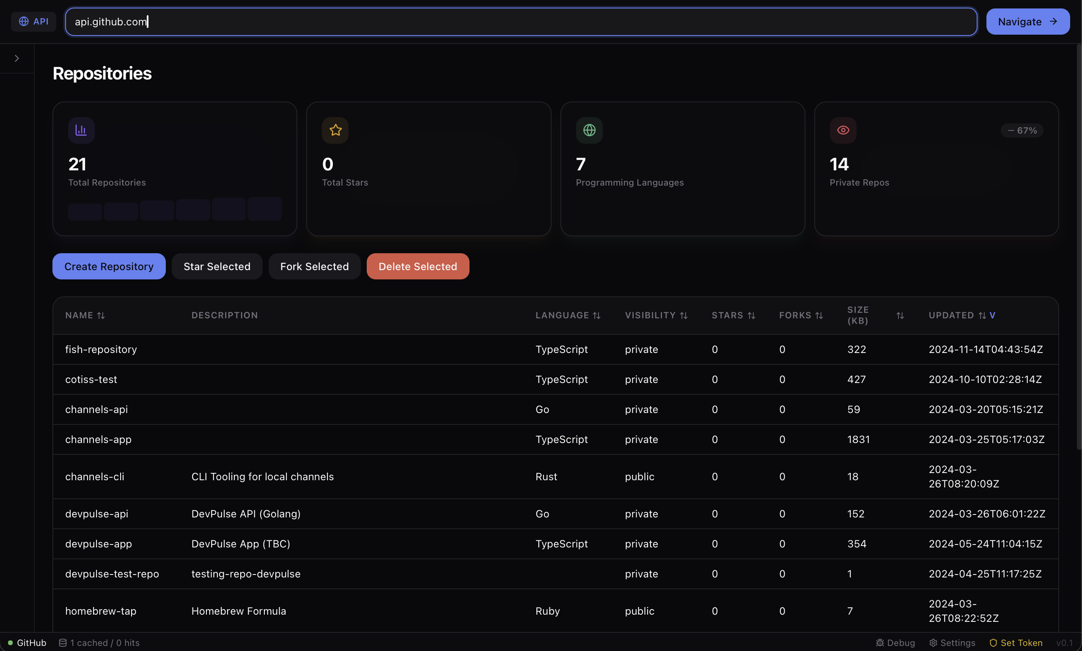The width and height of the screenshot is (1082, 651).
Task: Sort table by Stars column
Action: [733, 315]
